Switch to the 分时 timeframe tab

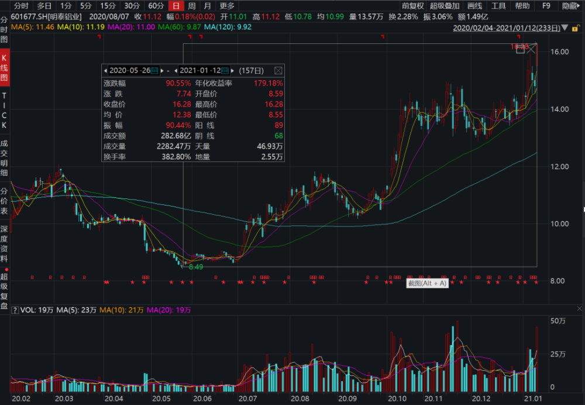pyautogui.click(x=21, y=6)
